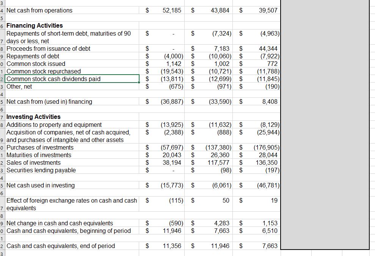This screenshot has width=375, height=256.
Task: Select the 'Common stock issued' label cell
Action: tap(72, 64)
